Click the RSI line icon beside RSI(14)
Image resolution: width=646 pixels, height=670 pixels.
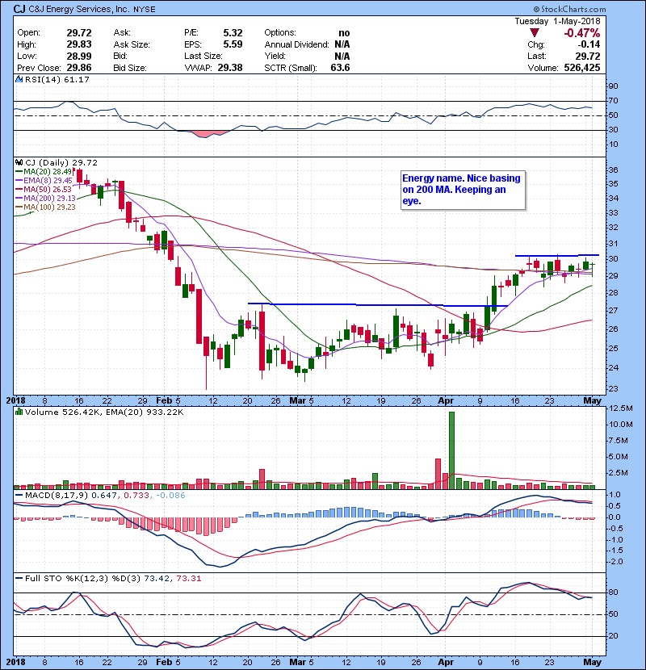(19, 79)
